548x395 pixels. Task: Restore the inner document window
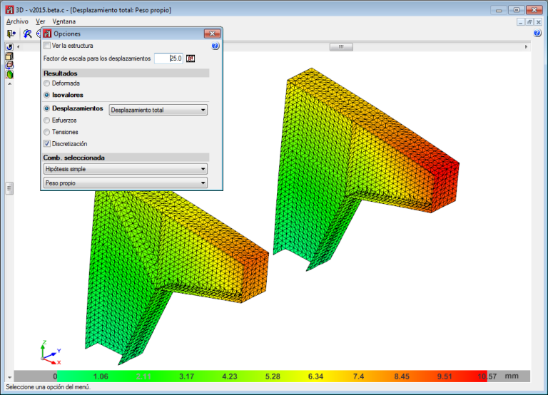pos(529,22)
